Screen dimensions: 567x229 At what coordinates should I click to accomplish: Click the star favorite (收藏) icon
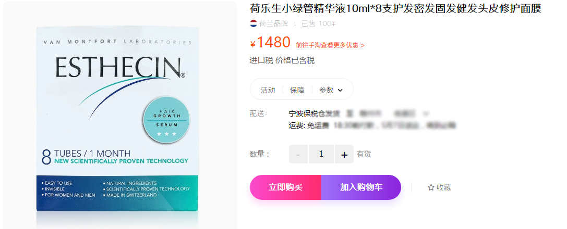[431, 187]
